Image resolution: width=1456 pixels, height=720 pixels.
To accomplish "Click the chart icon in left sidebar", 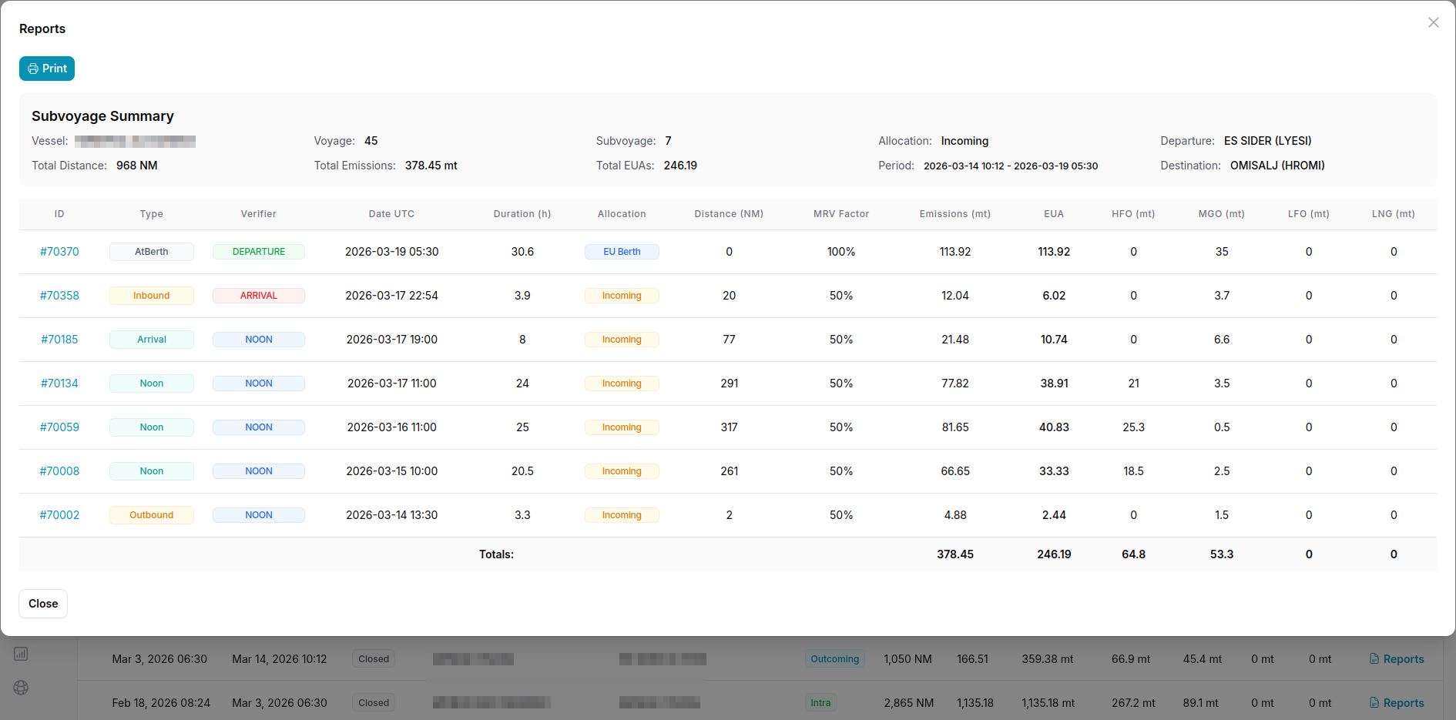I will (x=21, y=654).
